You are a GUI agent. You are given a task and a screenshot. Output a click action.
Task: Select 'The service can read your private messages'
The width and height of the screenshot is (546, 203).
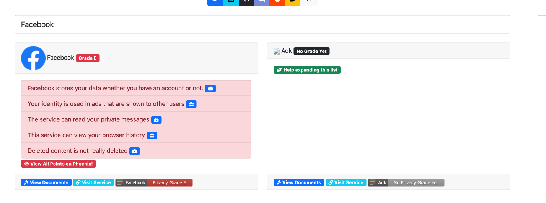88,119
